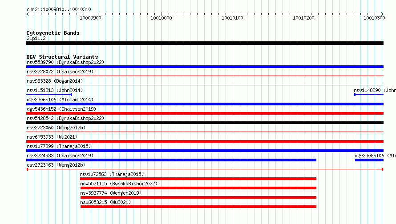The image size is (396, 224).
Task: Click the 10010200 ruler tick label
Action: click(x=303, y=18)
